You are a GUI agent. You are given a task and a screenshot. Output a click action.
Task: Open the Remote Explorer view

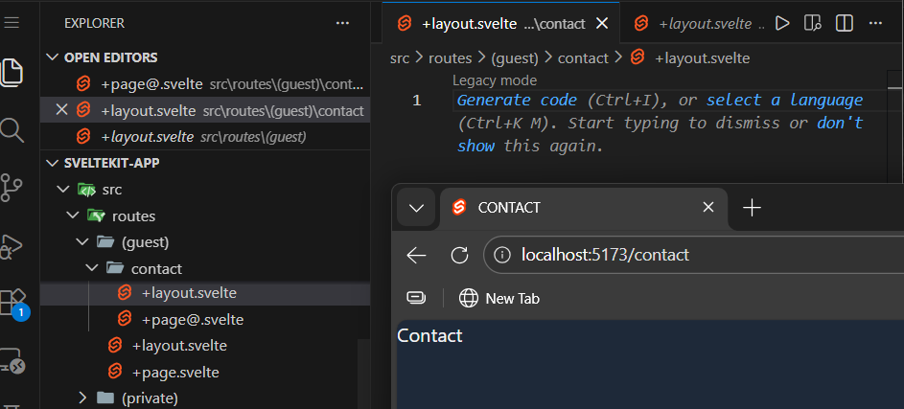coord(12,360)
